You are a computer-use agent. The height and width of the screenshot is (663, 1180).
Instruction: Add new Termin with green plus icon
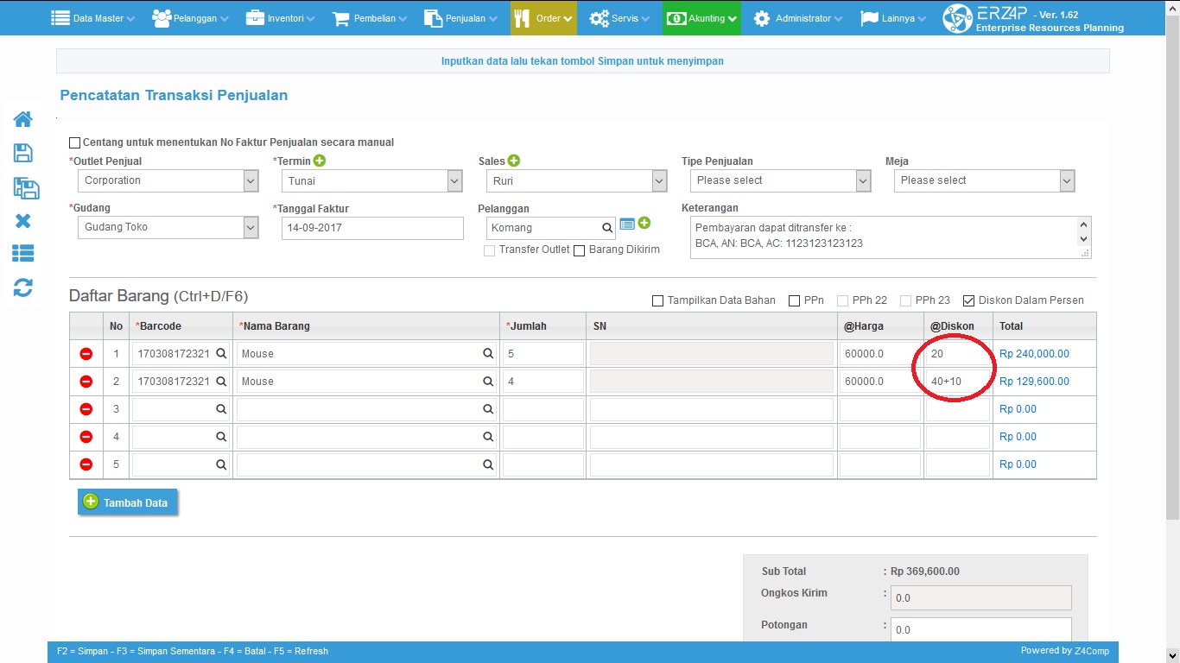click(320, 161)
